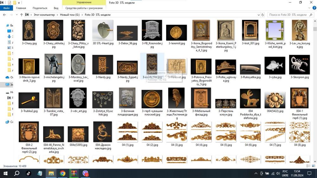The image size is (317, 178).
Task: Select 3-vdv_art.jpg thumbnail
Action: [78, 98]
